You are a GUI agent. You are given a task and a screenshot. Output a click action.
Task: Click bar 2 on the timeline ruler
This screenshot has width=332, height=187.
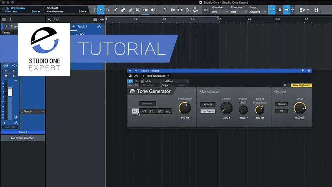220,19
